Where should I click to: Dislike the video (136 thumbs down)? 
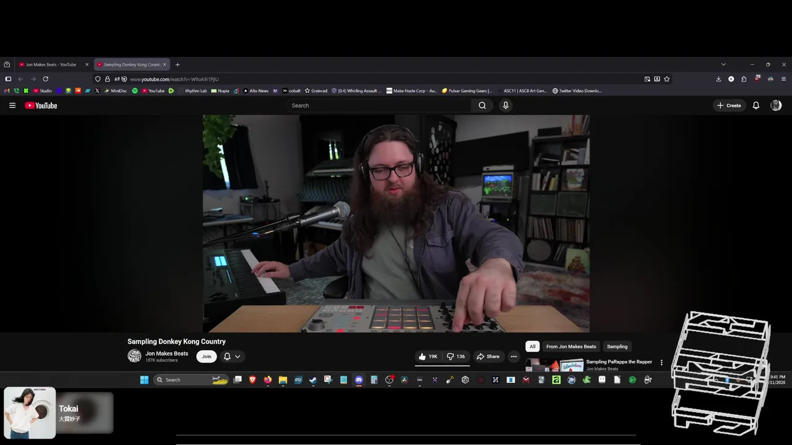coord(457,357)
